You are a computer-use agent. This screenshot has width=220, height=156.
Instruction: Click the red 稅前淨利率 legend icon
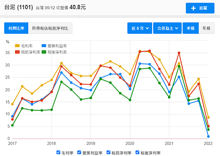point(17,52)
